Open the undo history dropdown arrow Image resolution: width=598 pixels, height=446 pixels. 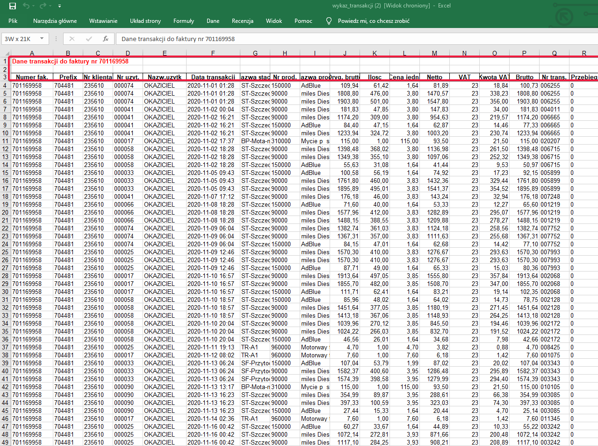coord(34,6)
